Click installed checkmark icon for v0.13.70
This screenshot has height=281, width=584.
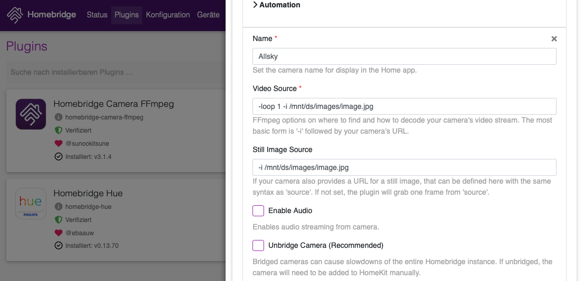pyautogui.click(x=59, y=246)
